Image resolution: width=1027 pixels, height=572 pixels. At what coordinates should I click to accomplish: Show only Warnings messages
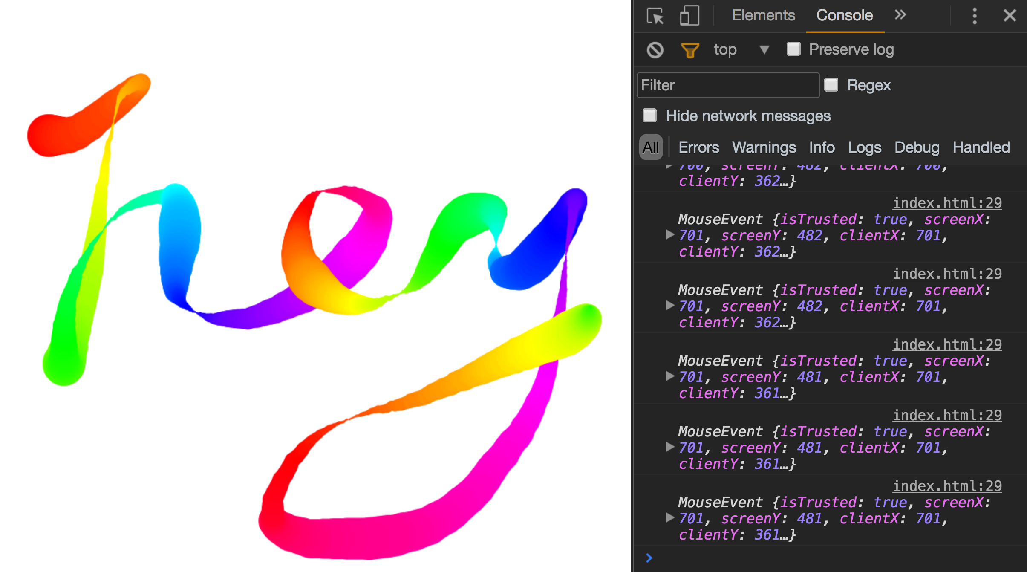point(764,147)
